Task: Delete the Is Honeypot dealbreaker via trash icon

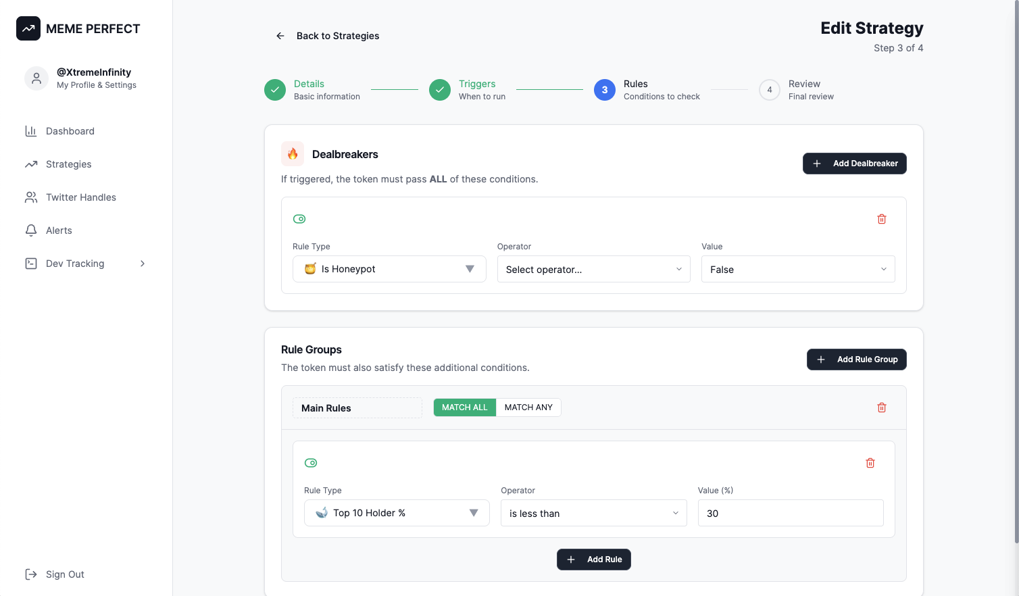Action: coord(881,218)
